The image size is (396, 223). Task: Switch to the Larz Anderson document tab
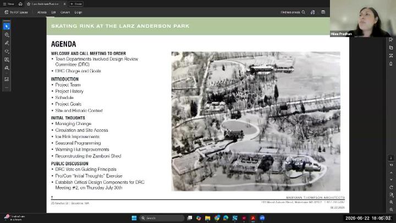[45, 4]
